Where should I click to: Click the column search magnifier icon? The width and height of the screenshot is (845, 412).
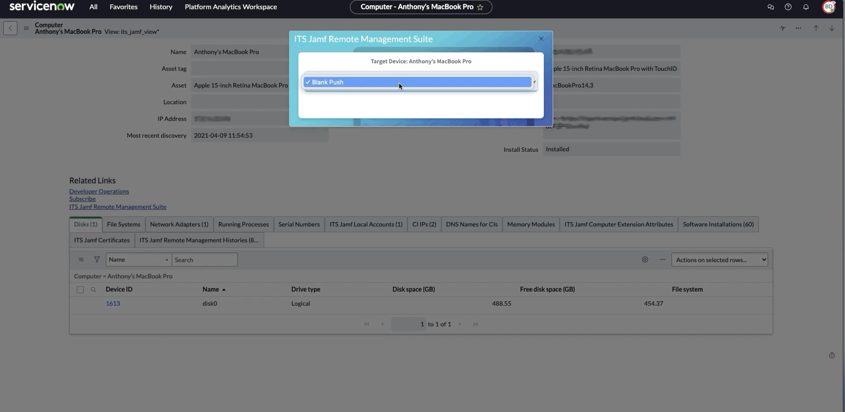93,290
